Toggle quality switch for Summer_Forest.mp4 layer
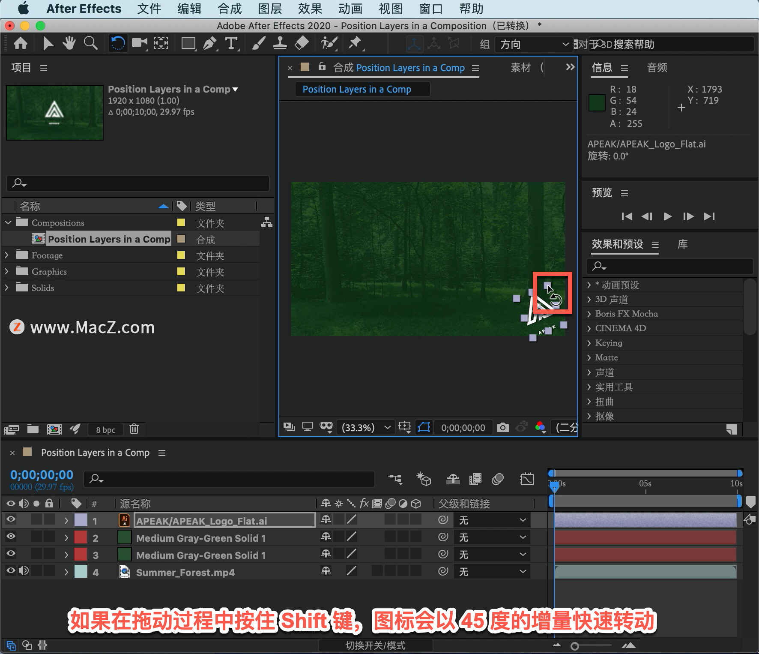Viewport: 759px width, 654px height. [x=352, y=571]
